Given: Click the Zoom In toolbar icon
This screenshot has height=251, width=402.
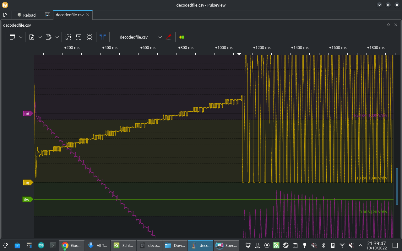Looking at the screenshot, I should (68, 37).
